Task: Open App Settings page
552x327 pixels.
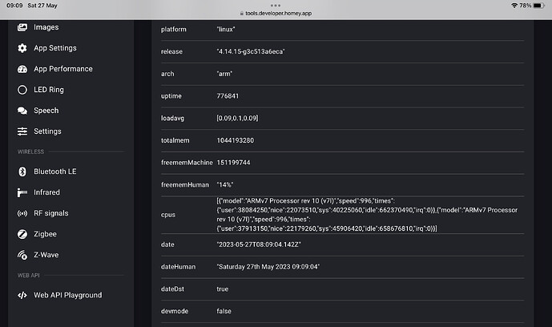Action: 55,48
